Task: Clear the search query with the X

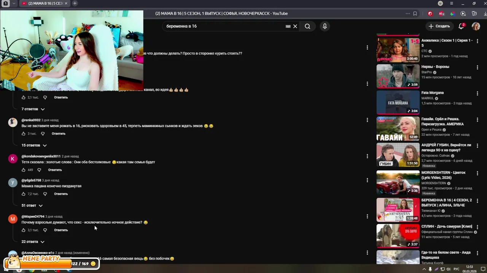Action: pyautogui.click(x=295, y=26)
